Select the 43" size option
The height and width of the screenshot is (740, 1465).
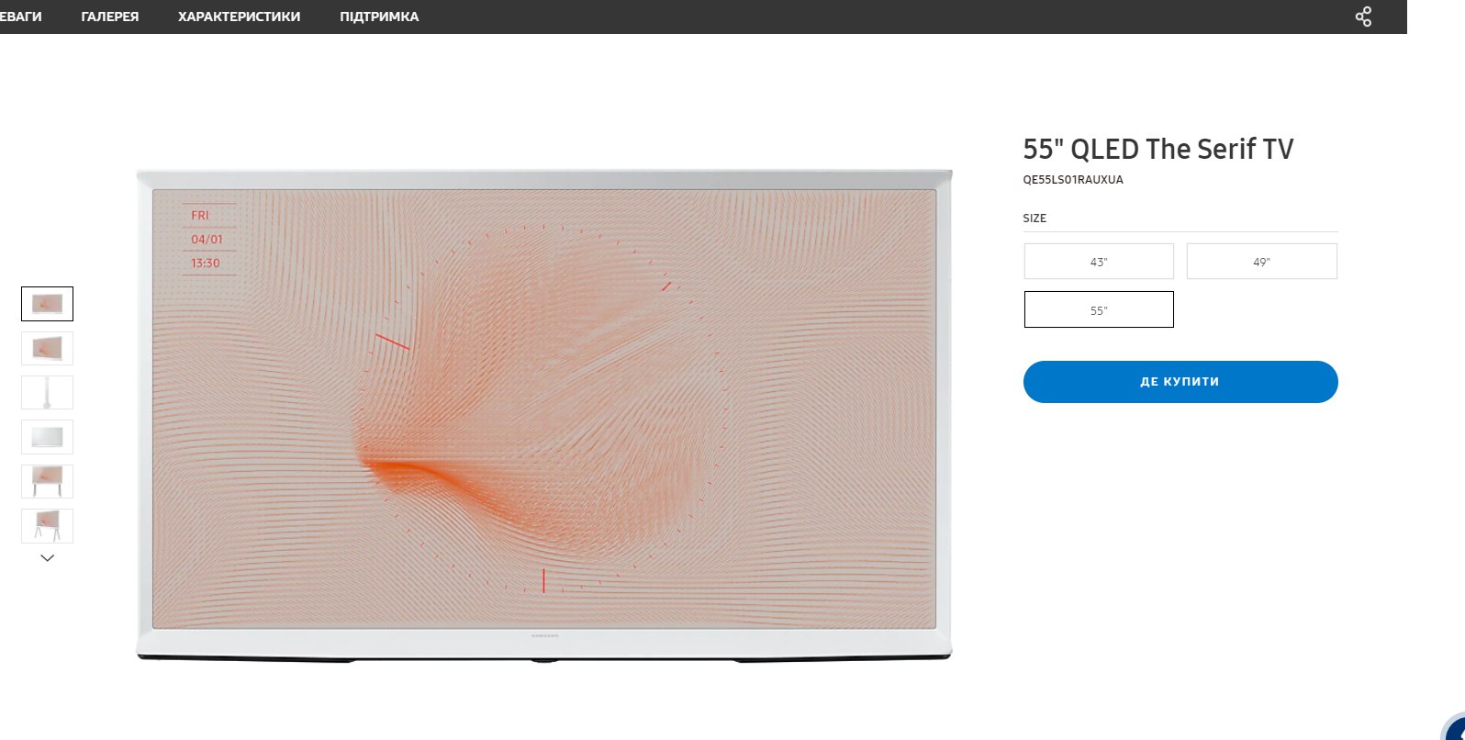[x=1099, y=262]
